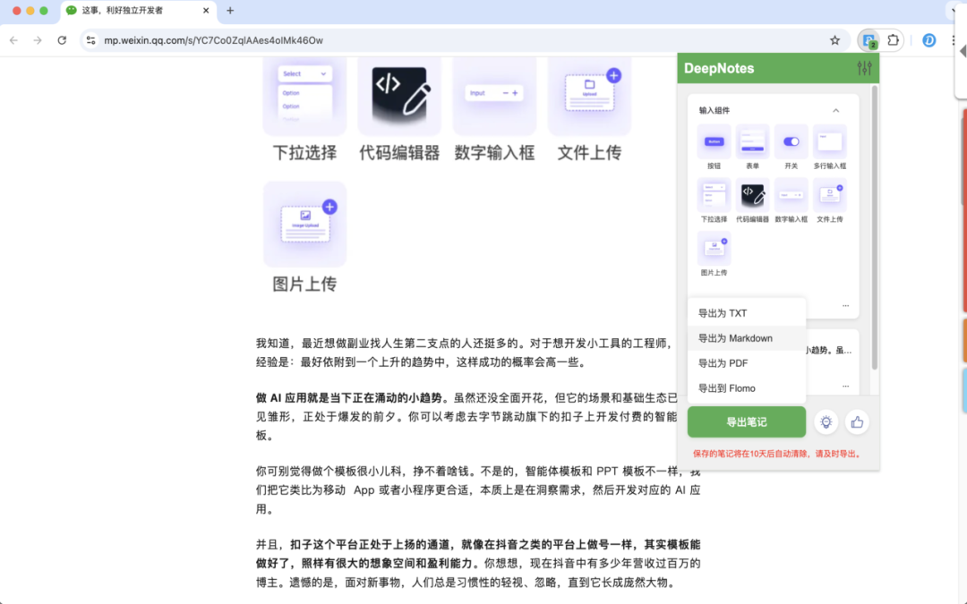This screenshot has height=604, width=967.
Task: Reload the page
Action: pos(62,40)
